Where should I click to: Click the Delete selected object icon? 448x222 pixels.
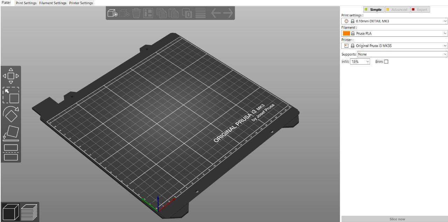(x=124, y=13)
